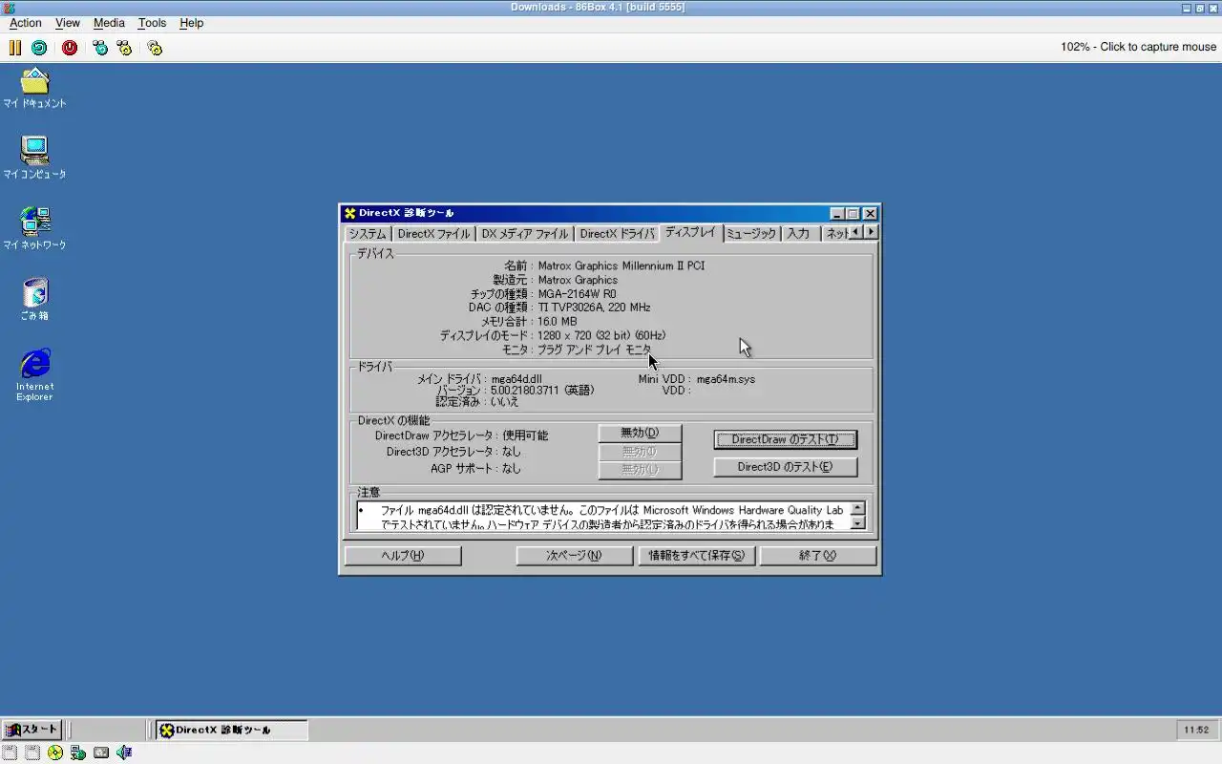
Task: Click the CD-ROM disc status icon
Action: pyautogui.click(x=55, y=753)
